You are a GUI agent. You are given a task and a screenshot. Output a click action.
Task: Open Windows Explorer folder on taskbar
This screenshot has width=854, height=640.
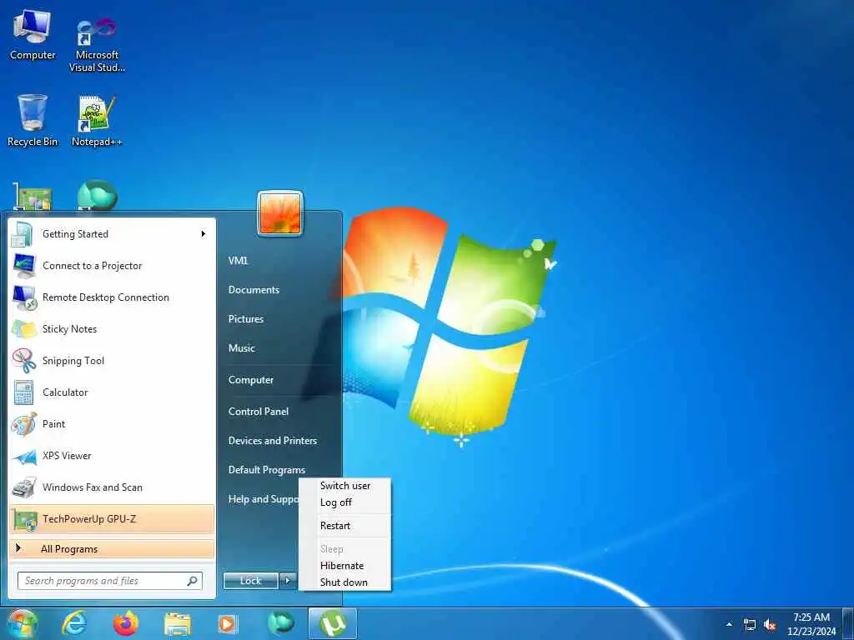178,624
